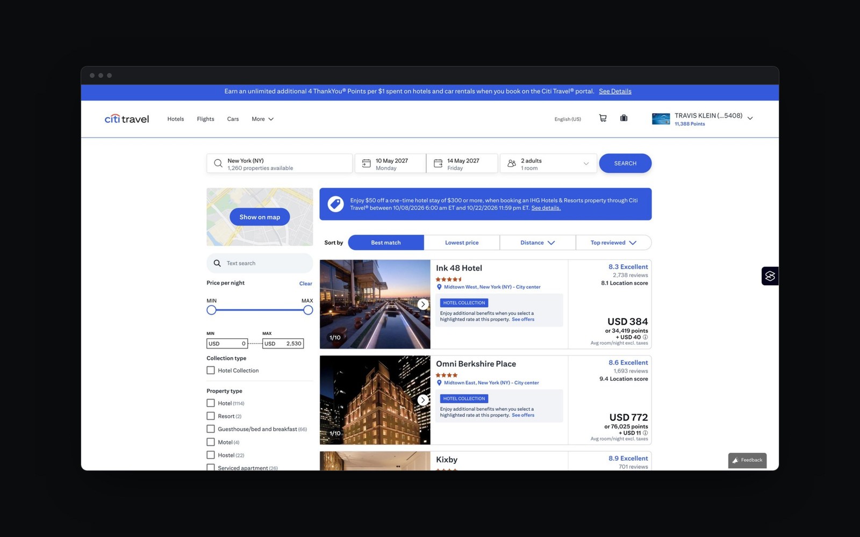Go to Hotels in navigation

(176, 119)
